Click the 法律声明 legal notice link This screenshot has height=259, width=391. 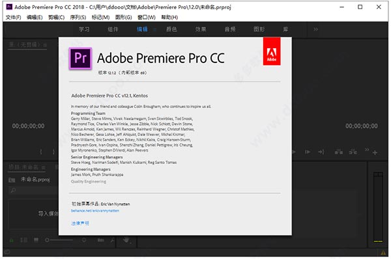80,223
